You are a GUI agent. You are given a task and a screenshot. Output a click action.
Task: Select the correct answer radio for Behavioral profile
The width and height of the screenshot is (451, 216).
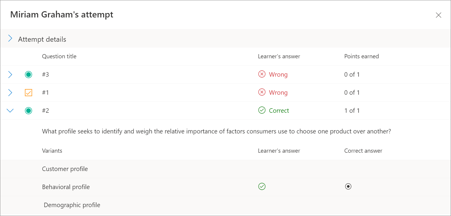(348, 186)
